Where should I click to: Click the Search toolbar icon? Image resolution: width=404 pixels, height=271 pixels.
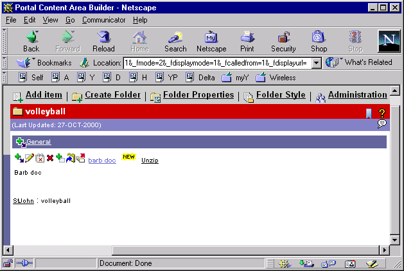(x=175, y=41)
